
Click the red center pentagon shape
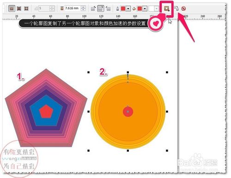pyautogui.click(x=46, y=112)
